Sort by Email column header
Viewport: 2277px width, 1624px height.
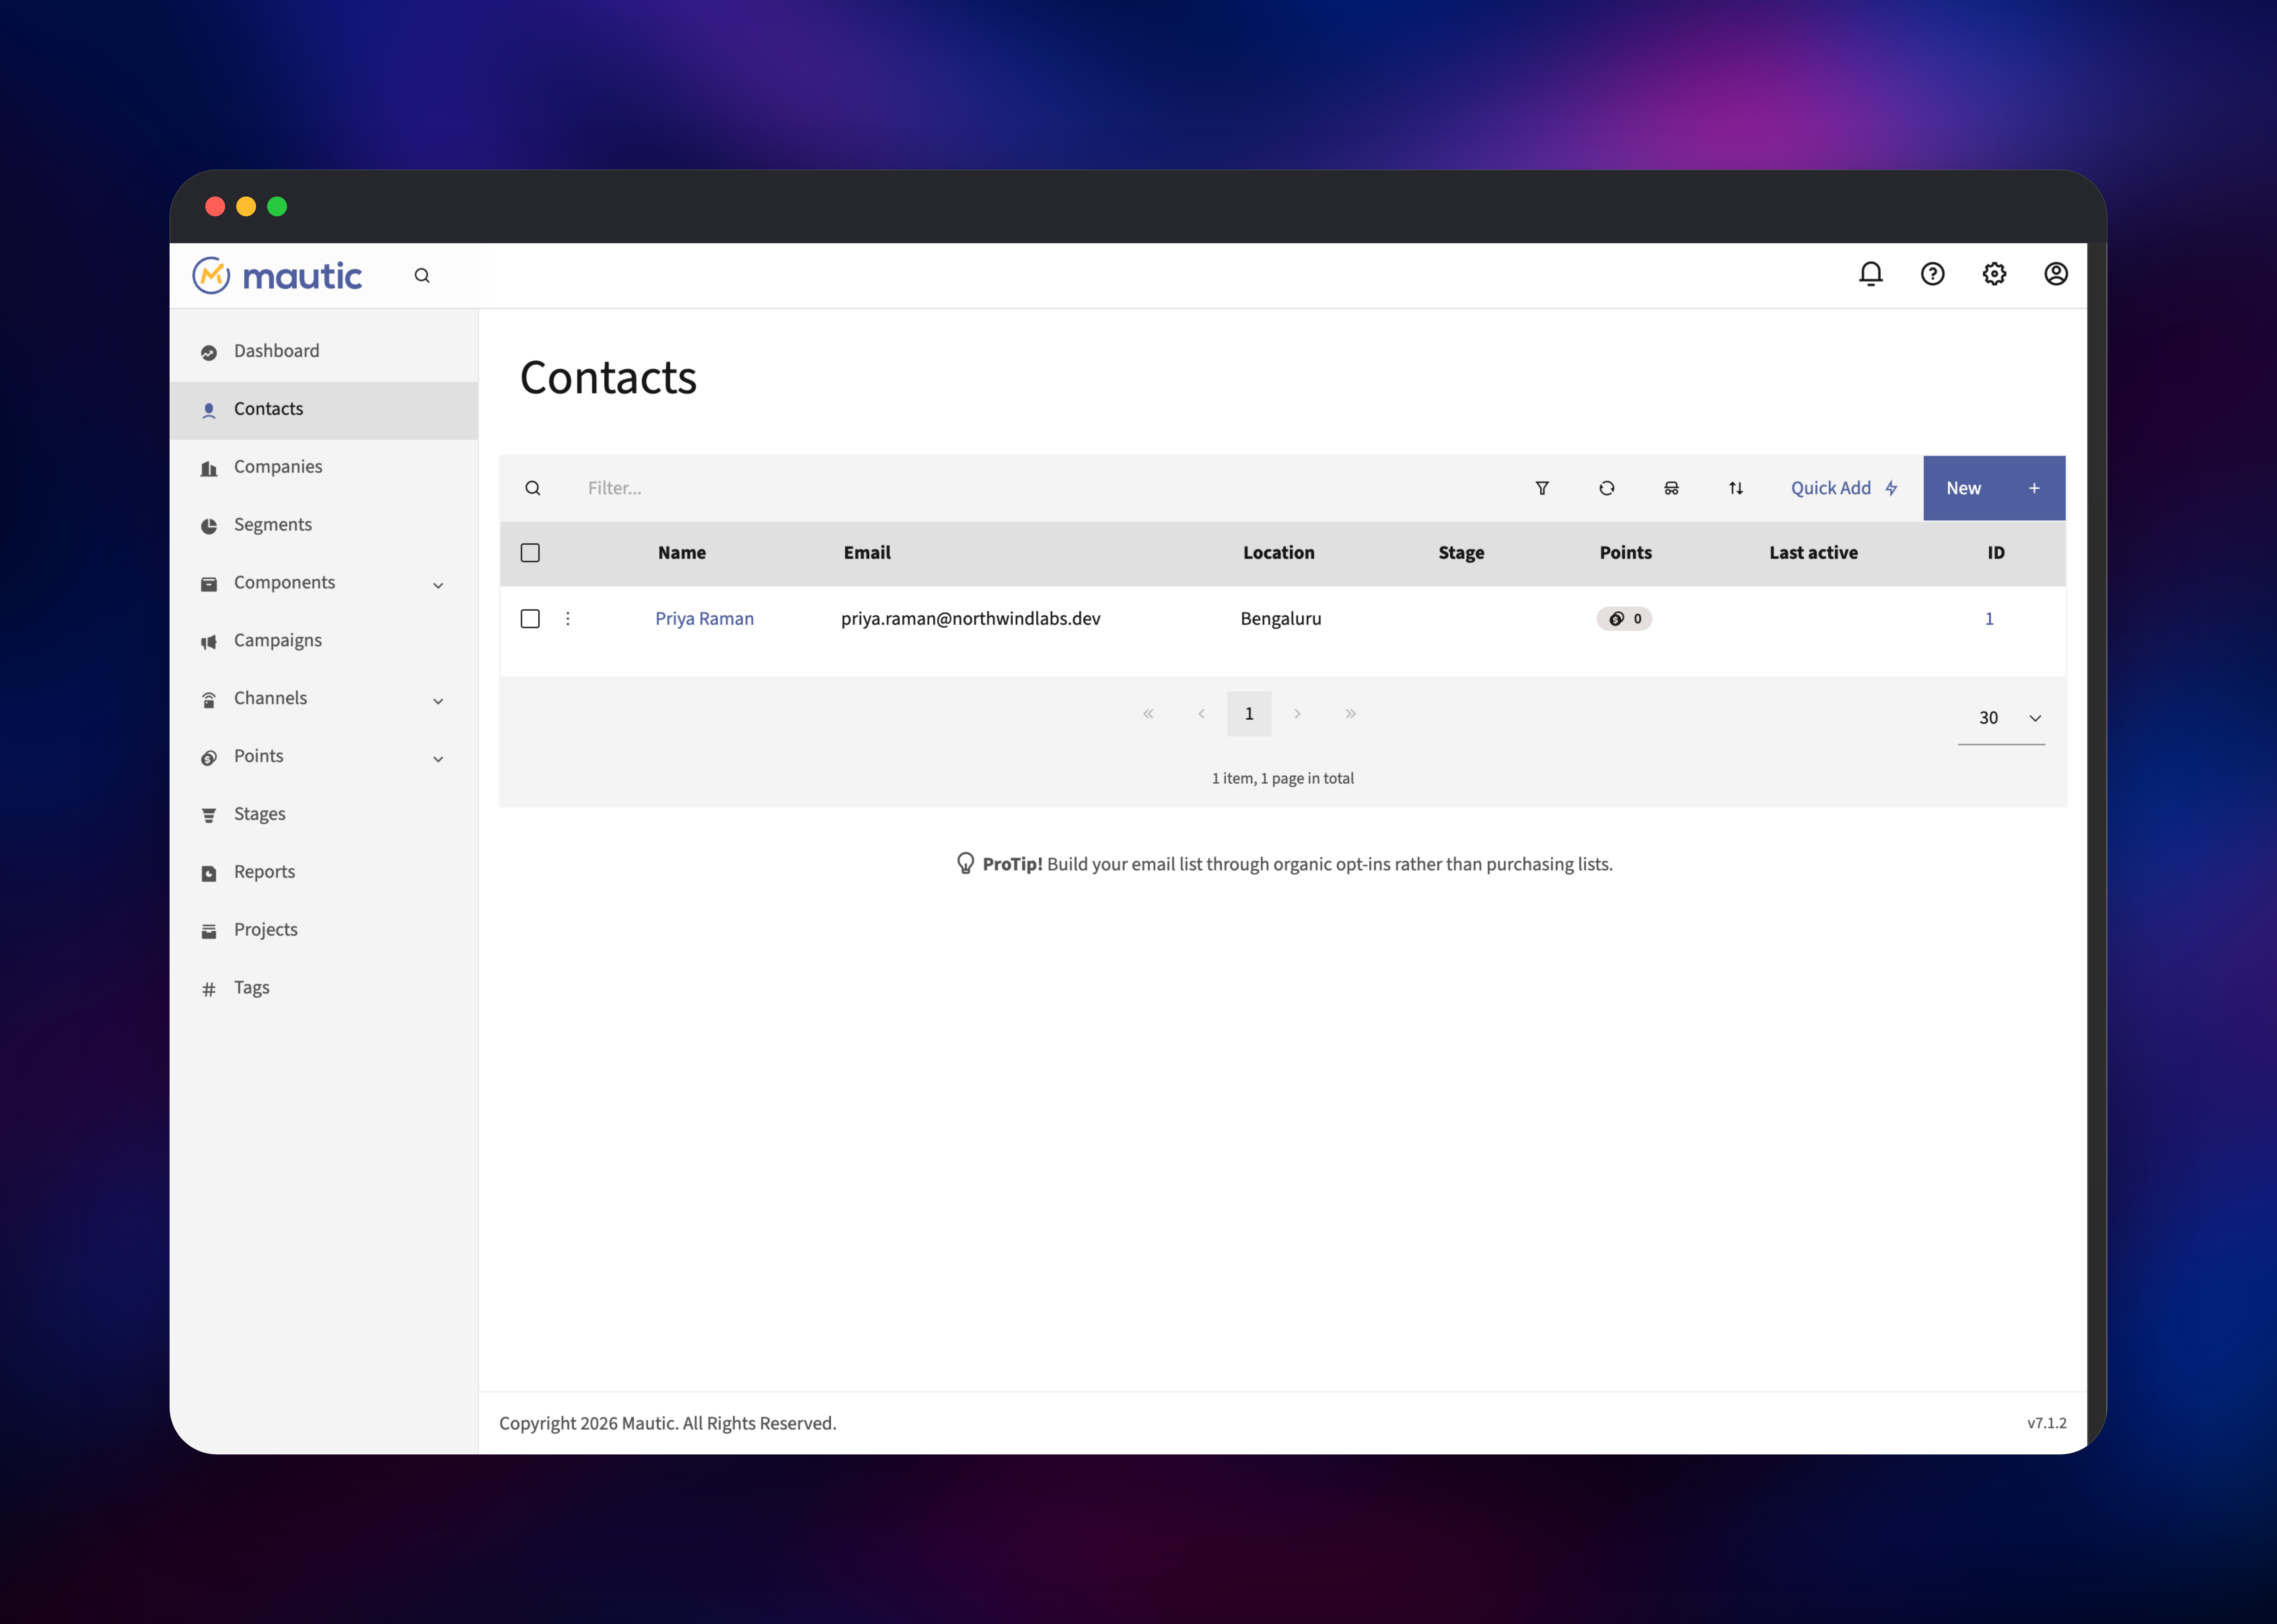(867, 553)
